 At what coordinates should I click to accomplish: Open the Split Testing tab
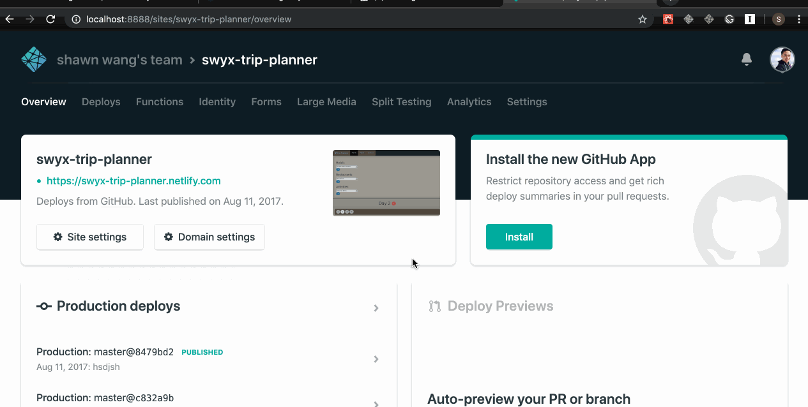402,101
